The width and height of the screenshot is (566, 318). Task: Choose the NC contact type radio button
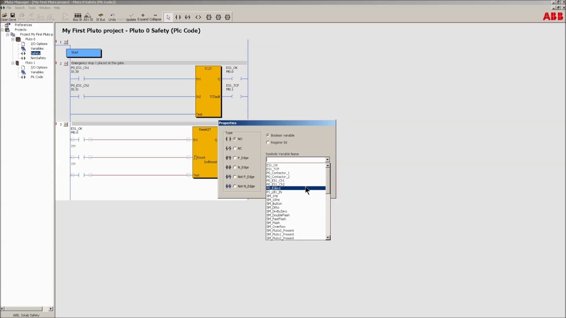(235, 148)
